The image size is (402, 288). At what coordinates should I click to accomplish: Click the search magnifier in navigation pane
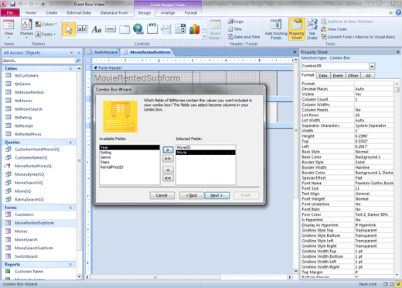78,60
